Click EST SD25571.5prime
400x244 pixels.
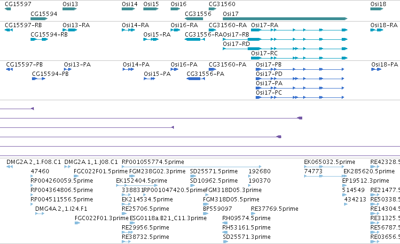[214, 171]
